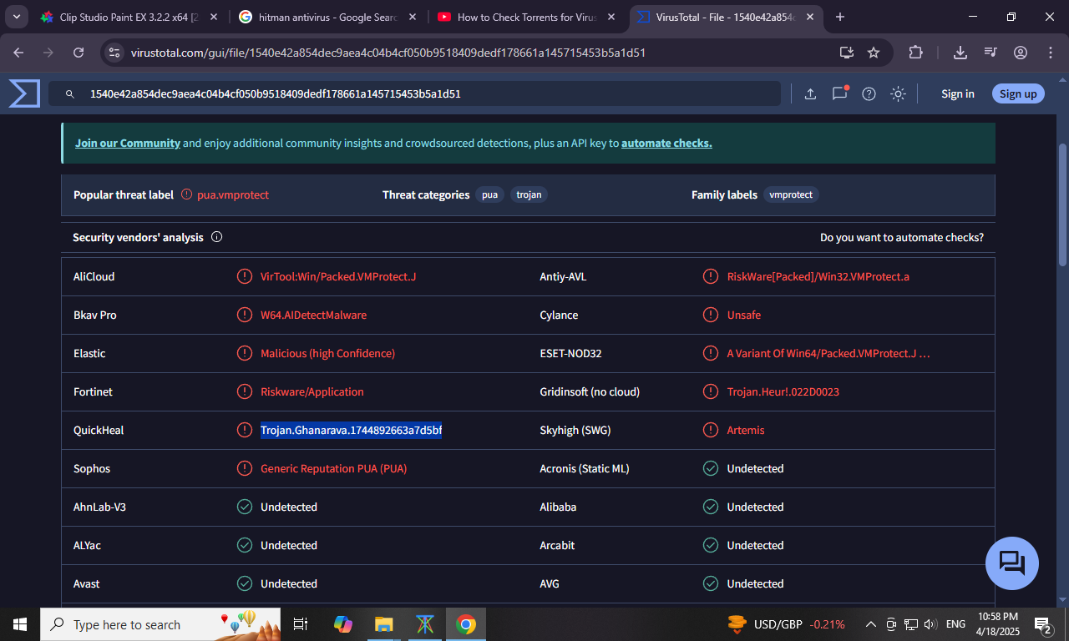The height and width of the screenshot is (641, 1069).
Task: Click the Undetected check icon for Avast
Action: pyautogui.click(x=245, y=583)
